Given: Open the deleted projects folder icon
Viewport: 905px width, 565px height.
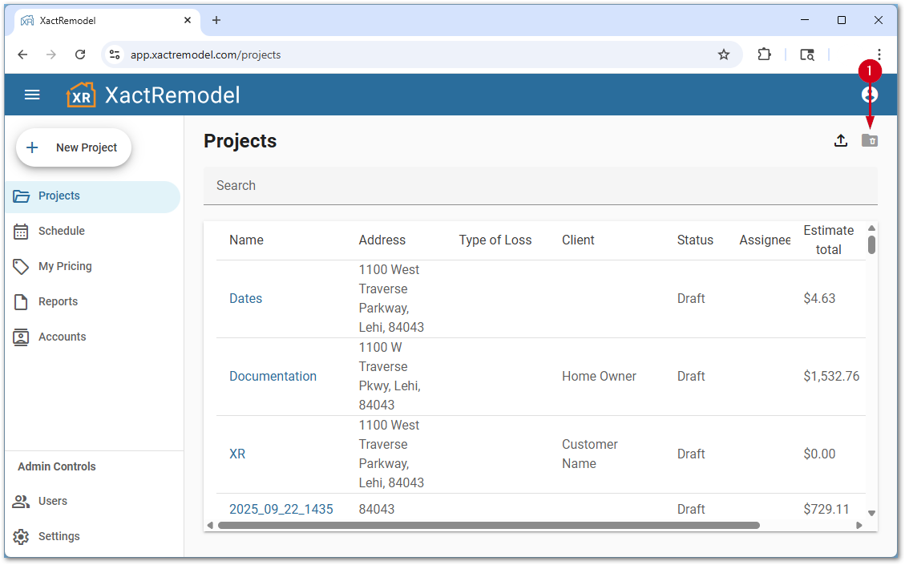Looking at the screenshot, I should click(x=871, y=140).
